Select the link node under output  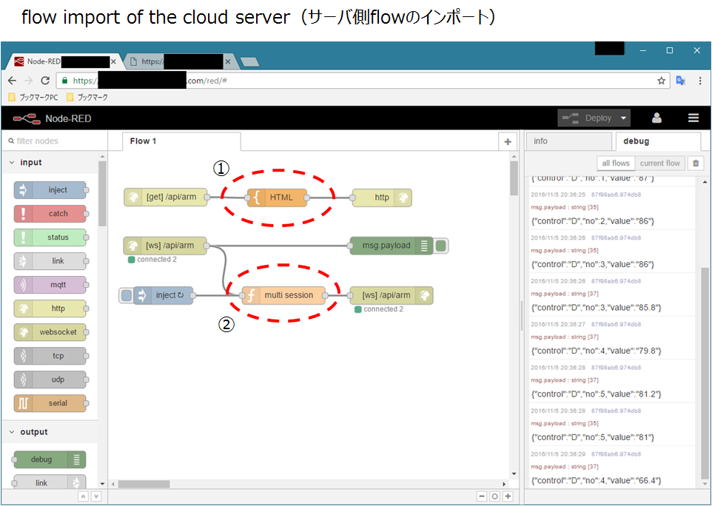coord(50,482)
